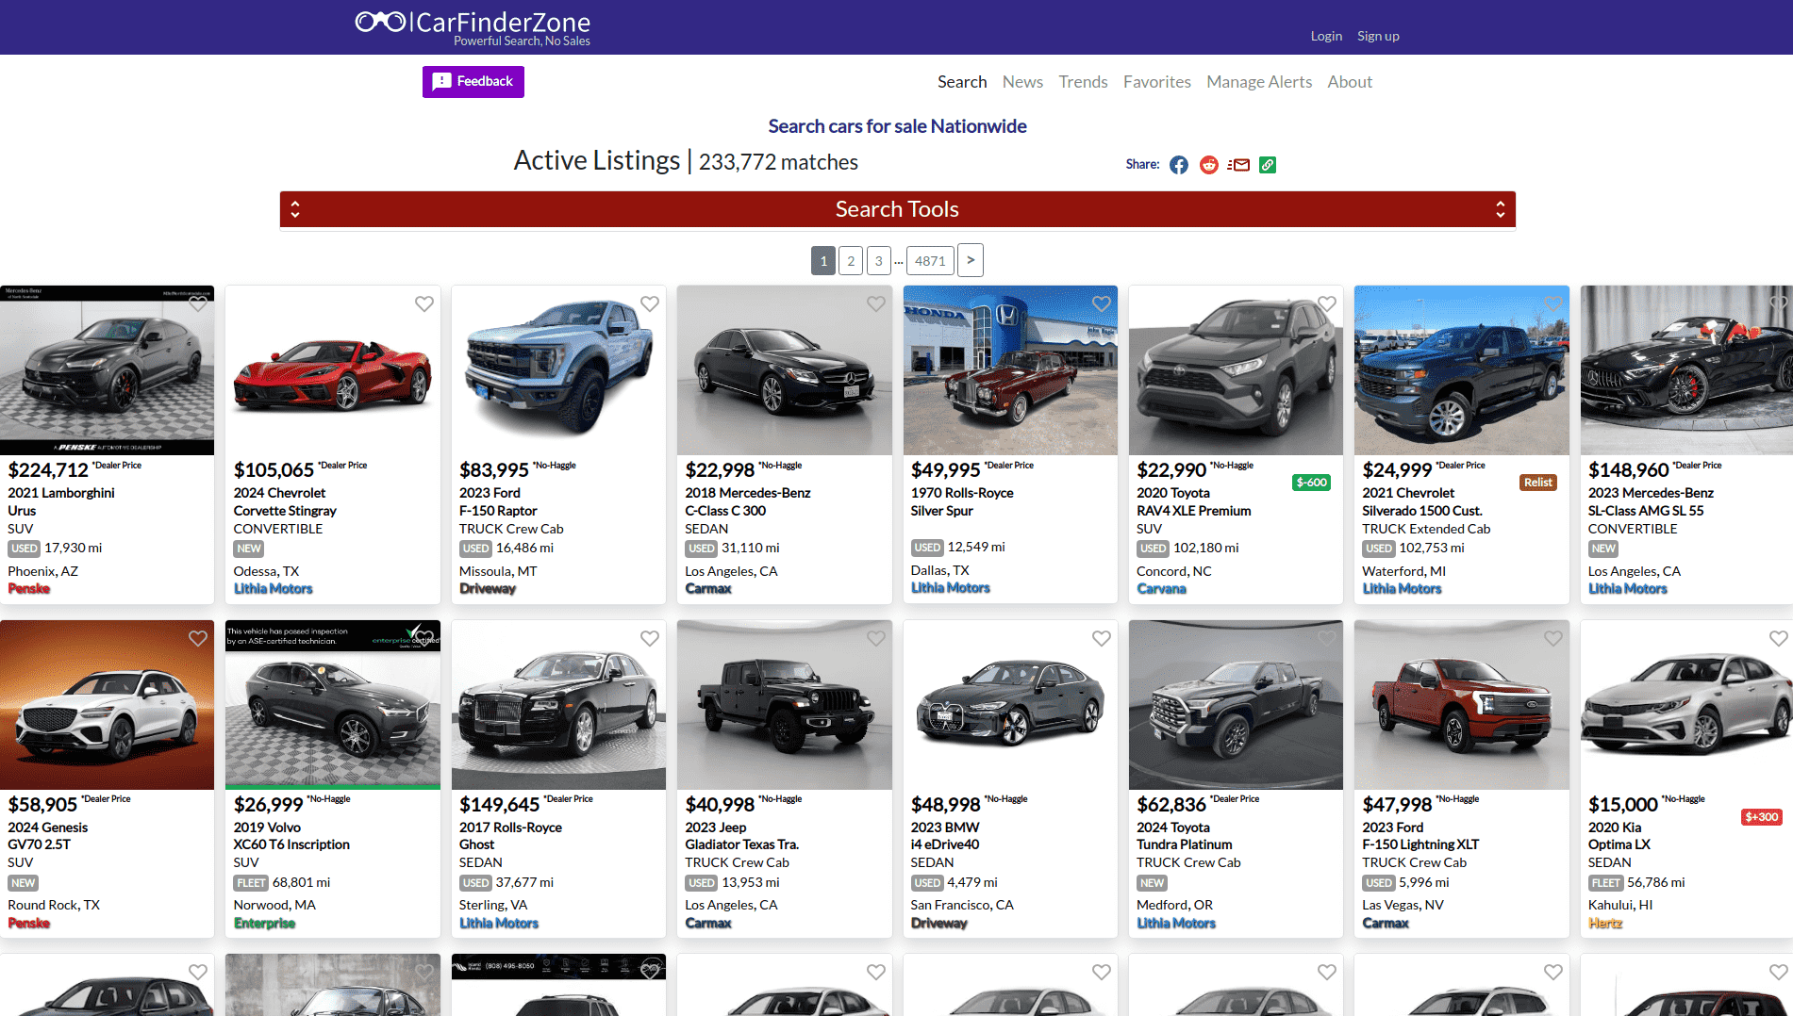Visit Carvana dealer for the Rolls-Royce Silver Spur
Screen dimensions: 1793x1016
pyautogui.click(x=1161, y=588)
